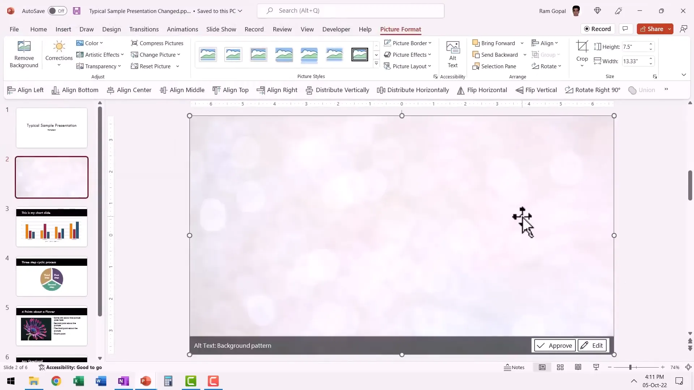Switch to Reading View in the status bar
Viewport: 694px width, 390px height.
578,367
